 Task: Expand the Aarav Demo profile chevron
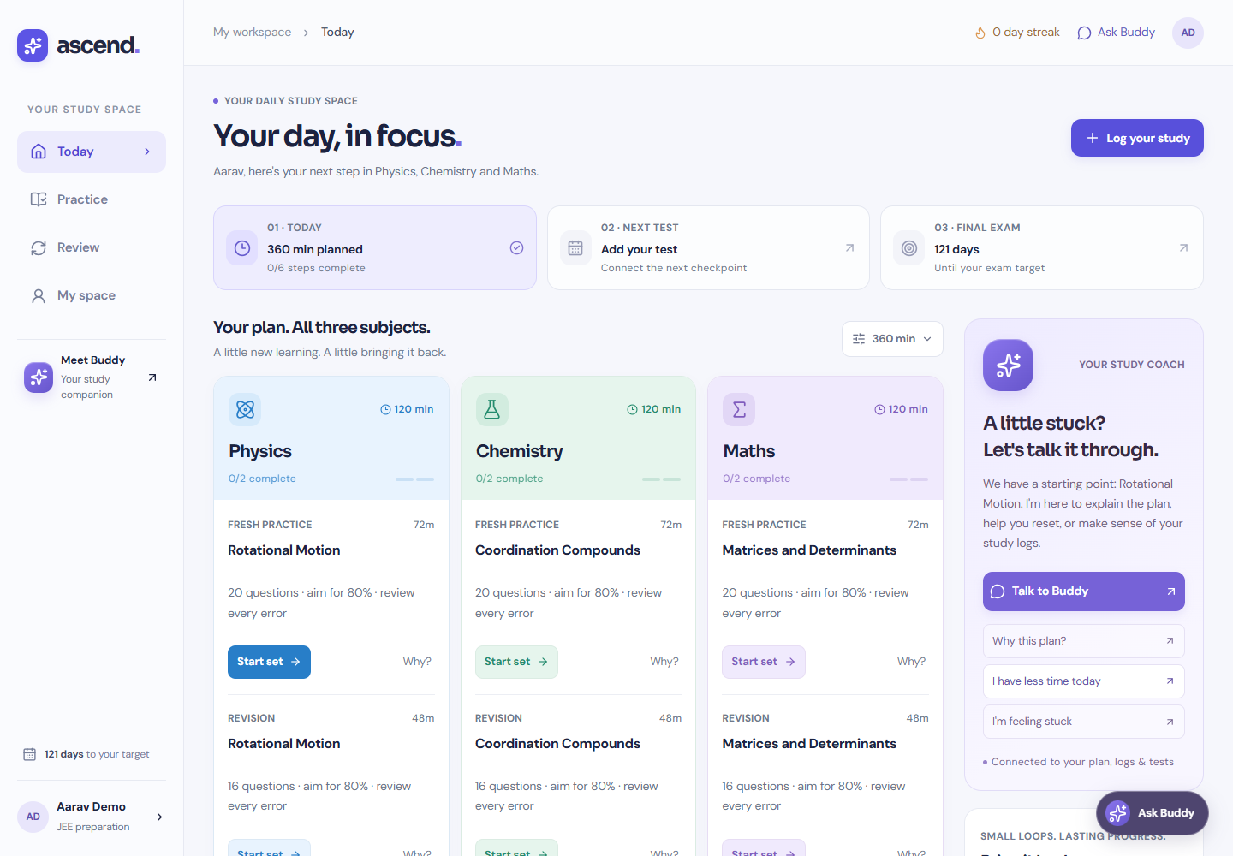(159, 817)
